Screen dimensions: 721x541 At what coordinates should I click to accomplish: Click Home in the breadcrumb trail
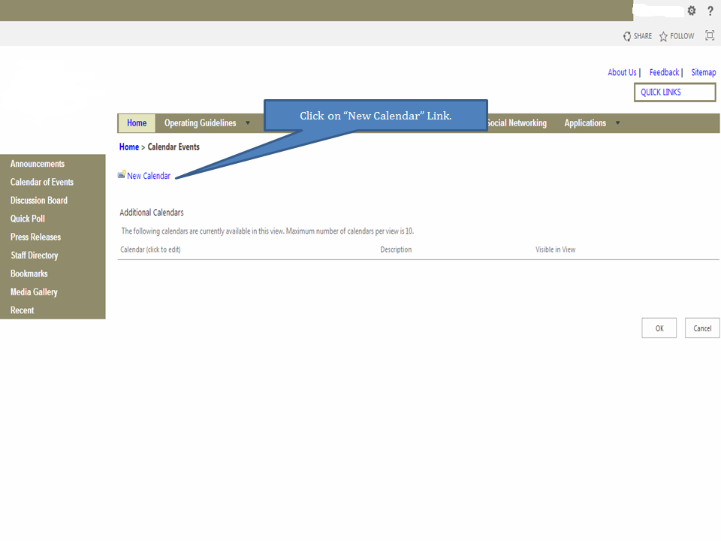pyautogui.click(x=128, y=147)
